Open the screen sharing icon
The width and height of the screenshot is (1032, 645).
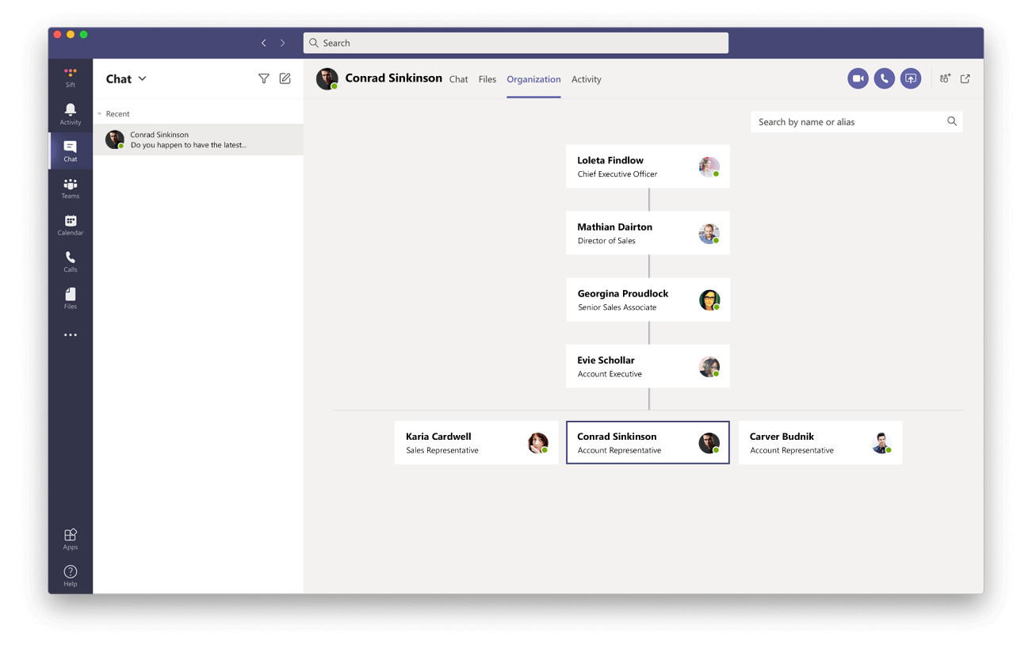pos(911,78)
